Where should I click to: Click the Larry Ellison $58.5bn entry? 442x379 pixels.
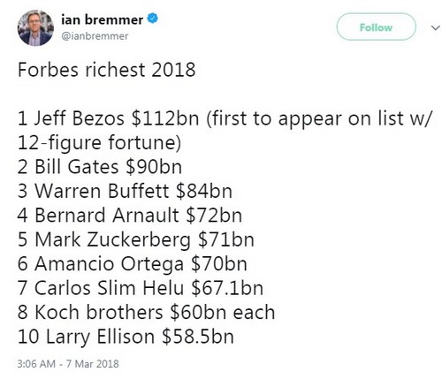126,337
